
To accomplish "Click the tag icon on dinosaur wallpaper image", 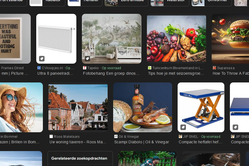I will tap(87, 59).
